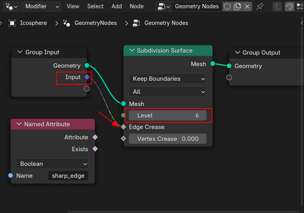Open the View menu
This screenshot has height=213, width=304.
73,6
